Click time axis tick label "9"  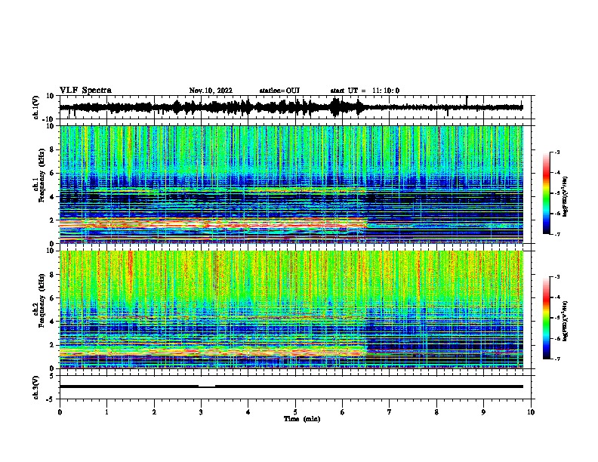pos(483,412)
